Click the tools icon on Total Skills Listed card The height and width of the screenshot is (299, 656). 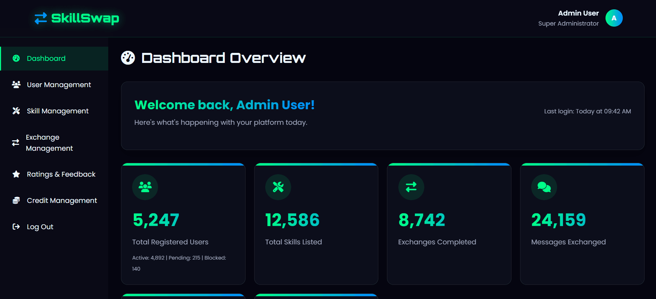[278, 187]
